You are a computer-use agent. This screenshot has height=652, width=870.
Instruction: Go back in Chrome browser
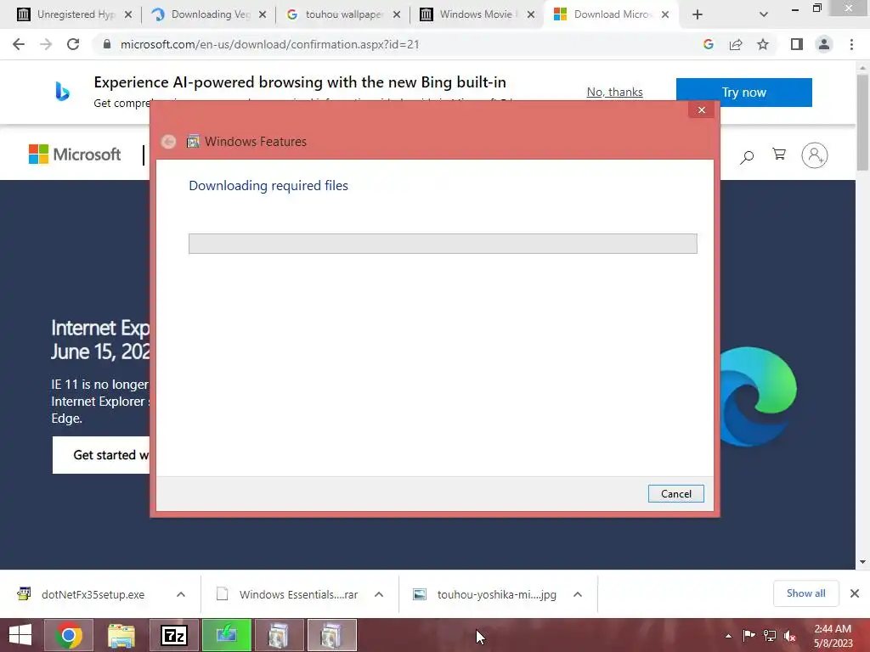(19, 44)
